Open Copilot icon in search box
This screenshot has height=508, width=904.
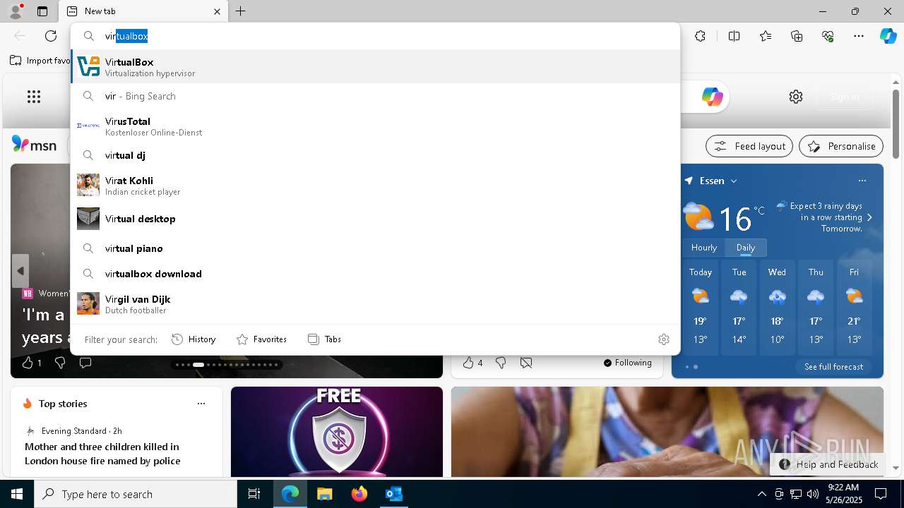click(x=712, y=97)
